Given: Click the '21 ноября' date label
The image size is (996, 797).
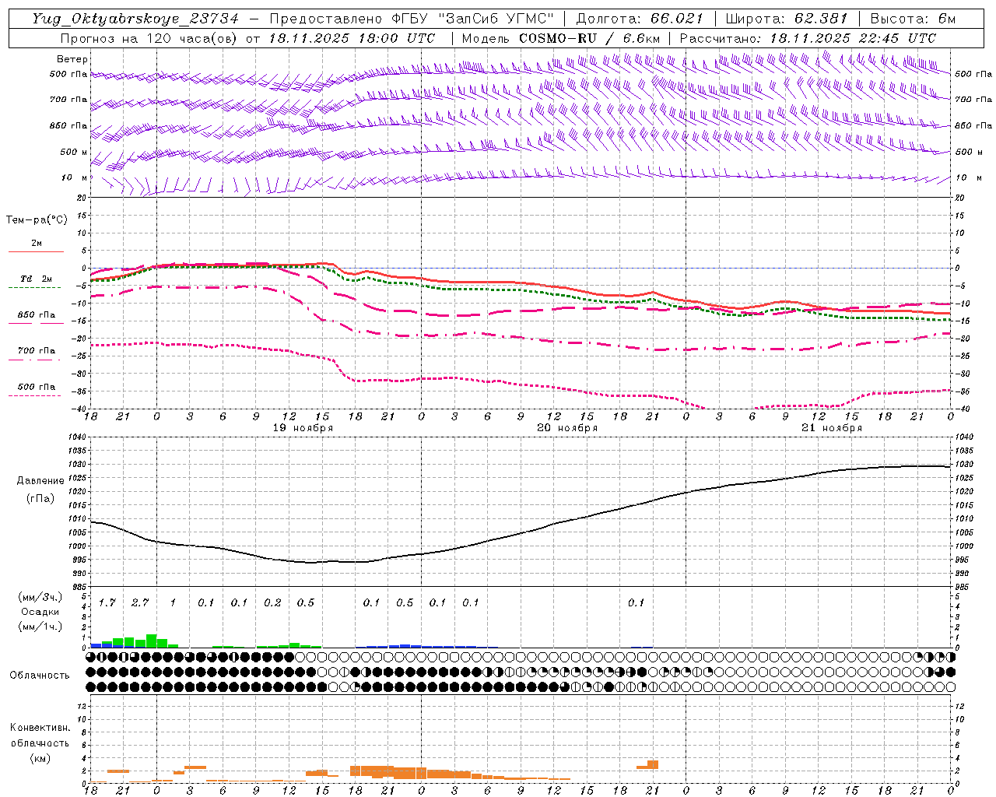Looking at the screenshot, I should pos(832,428).
